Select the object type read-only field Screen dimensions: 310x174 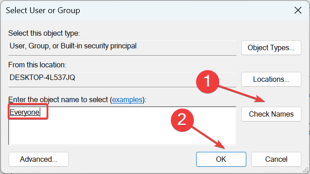point(122,47)
